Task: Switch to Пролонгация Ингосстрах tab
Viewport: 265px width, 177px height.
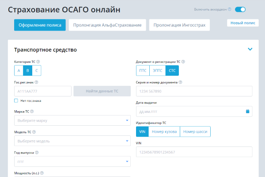Action: click(179, 25)
